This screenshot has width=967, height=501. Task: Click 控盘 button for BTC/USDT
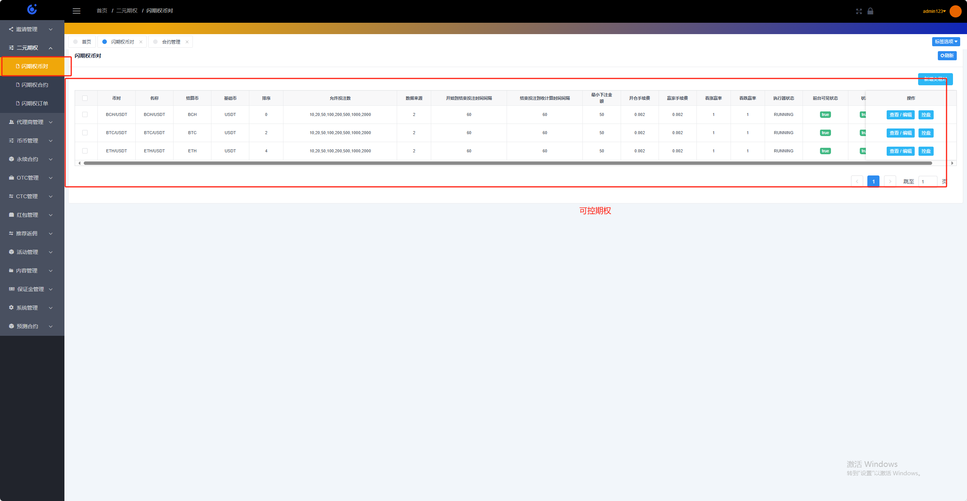926,133
